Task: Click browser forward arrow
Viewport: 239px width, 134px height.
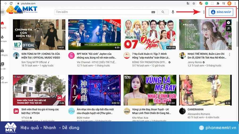Action: tap(6, 3)
